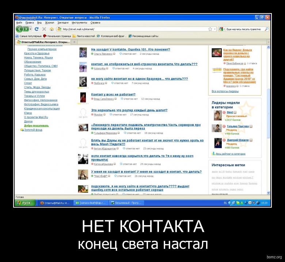Select the Ответы@Mail.Ru browser tab

[43, 42]
